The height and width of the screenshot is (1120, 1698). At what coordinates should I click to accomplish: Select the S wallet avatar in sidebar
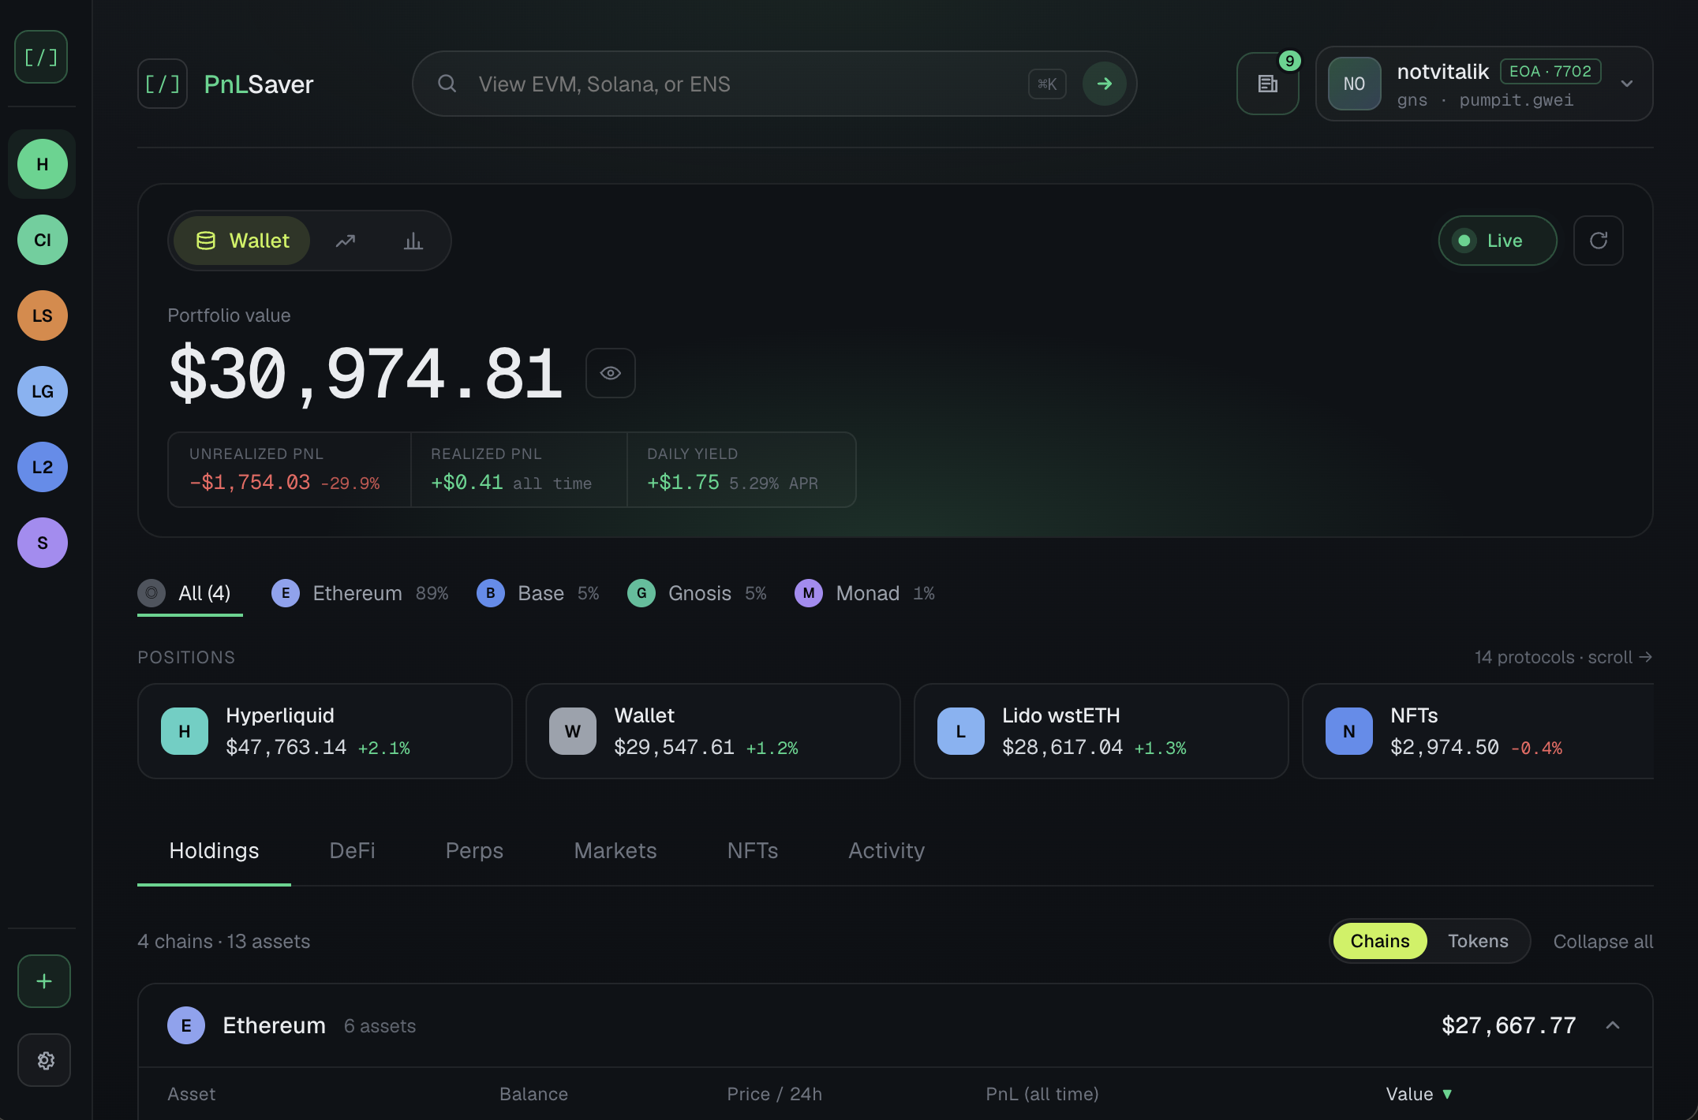43,543
